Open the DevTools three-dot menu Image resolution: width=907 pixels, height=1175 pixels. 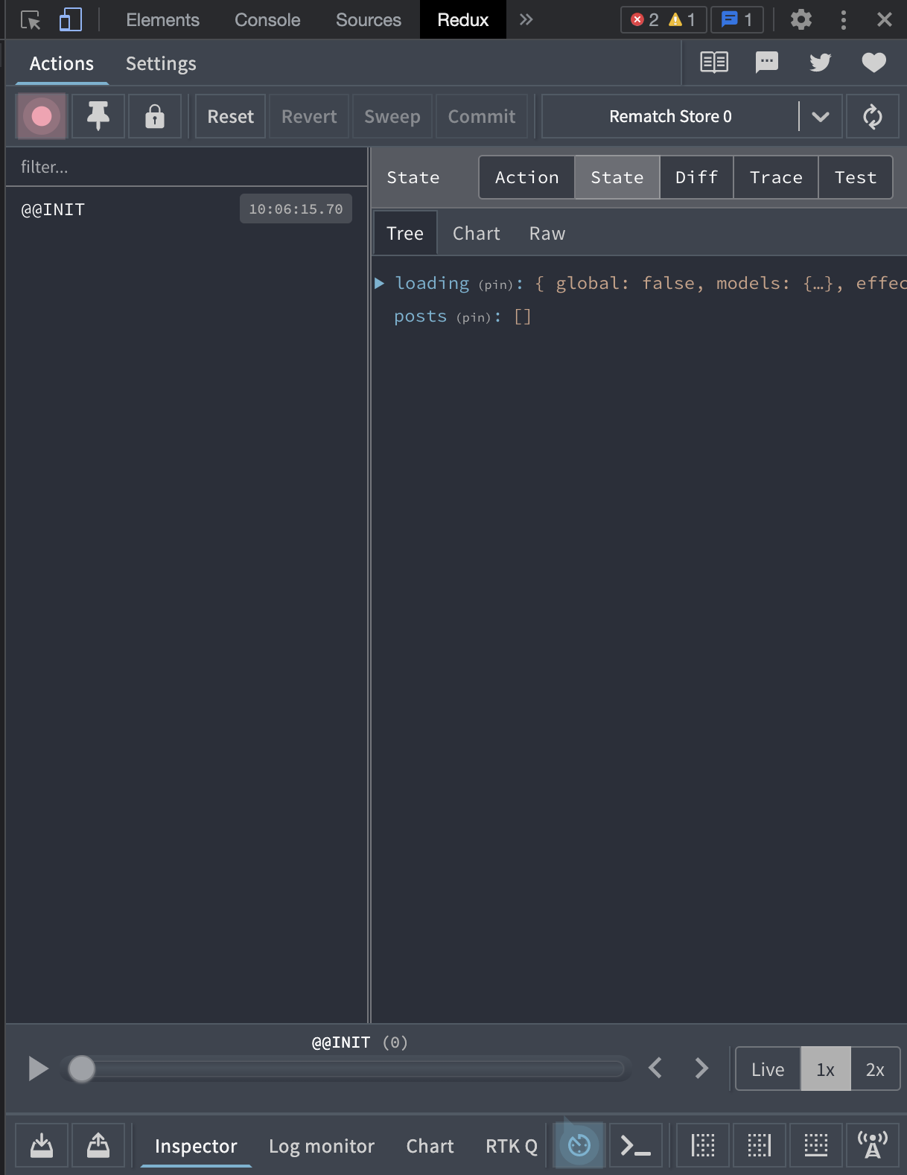click(x=843, y=20)
